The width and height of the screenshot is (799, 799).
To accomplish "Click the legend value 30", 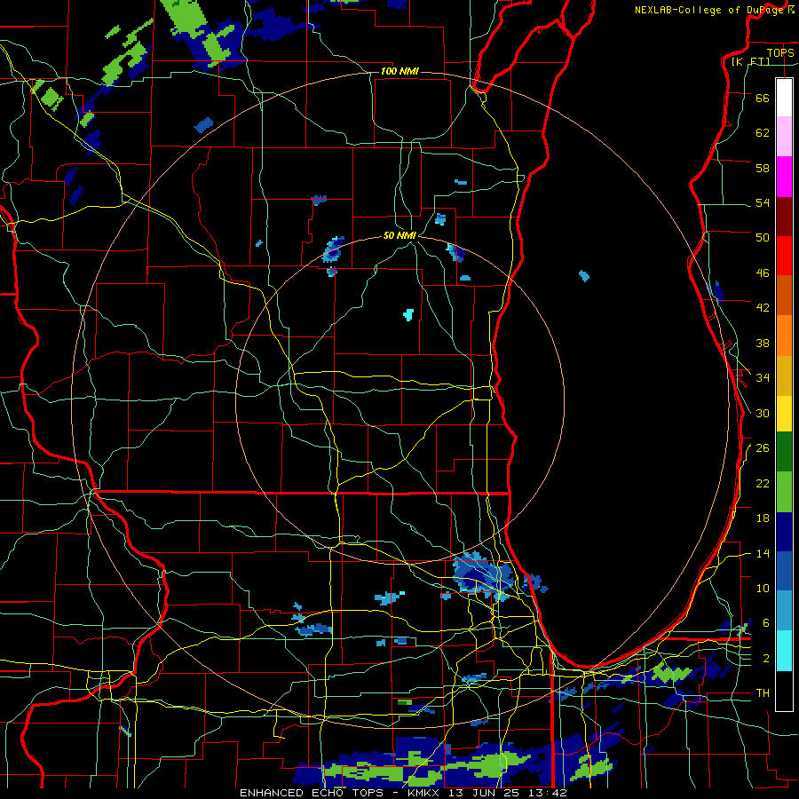I will point(763,413).
